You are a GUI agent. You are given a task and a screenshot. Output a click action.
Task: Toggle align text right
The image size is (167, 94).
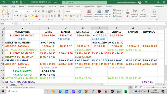click(x=49, y=16)
